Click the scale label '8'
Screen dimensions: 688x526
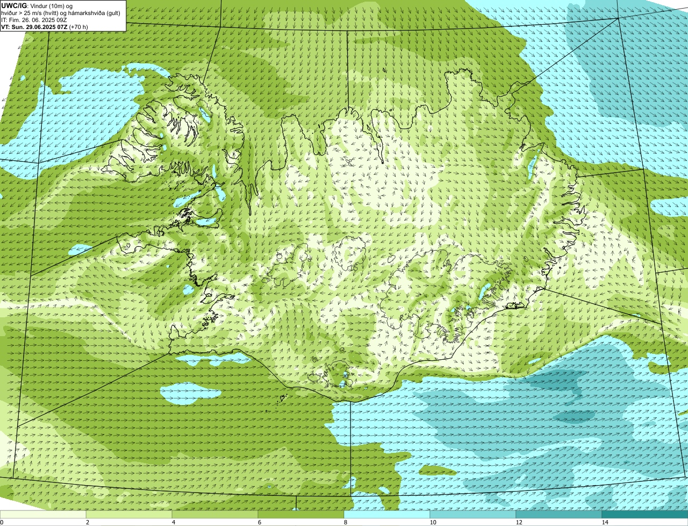(345, 522)
